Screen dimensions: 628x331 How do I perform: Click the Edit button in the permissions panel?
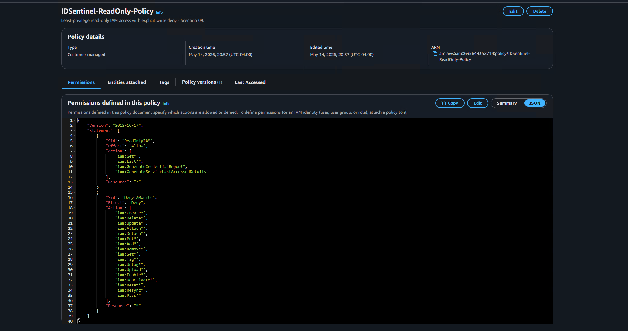(477, 103)
